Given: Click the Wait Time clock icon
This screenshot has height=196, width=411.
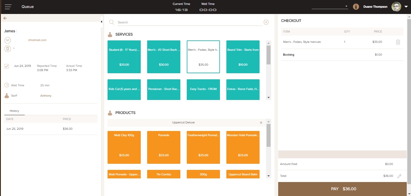Looking at the screenshot, I should (x=7, y=85).
